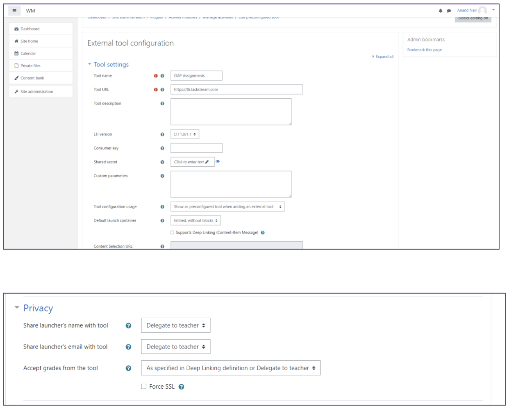Open the user menu dropdown arrow
Viewport: 509px width, 410px height.
(x=493, y=10)
